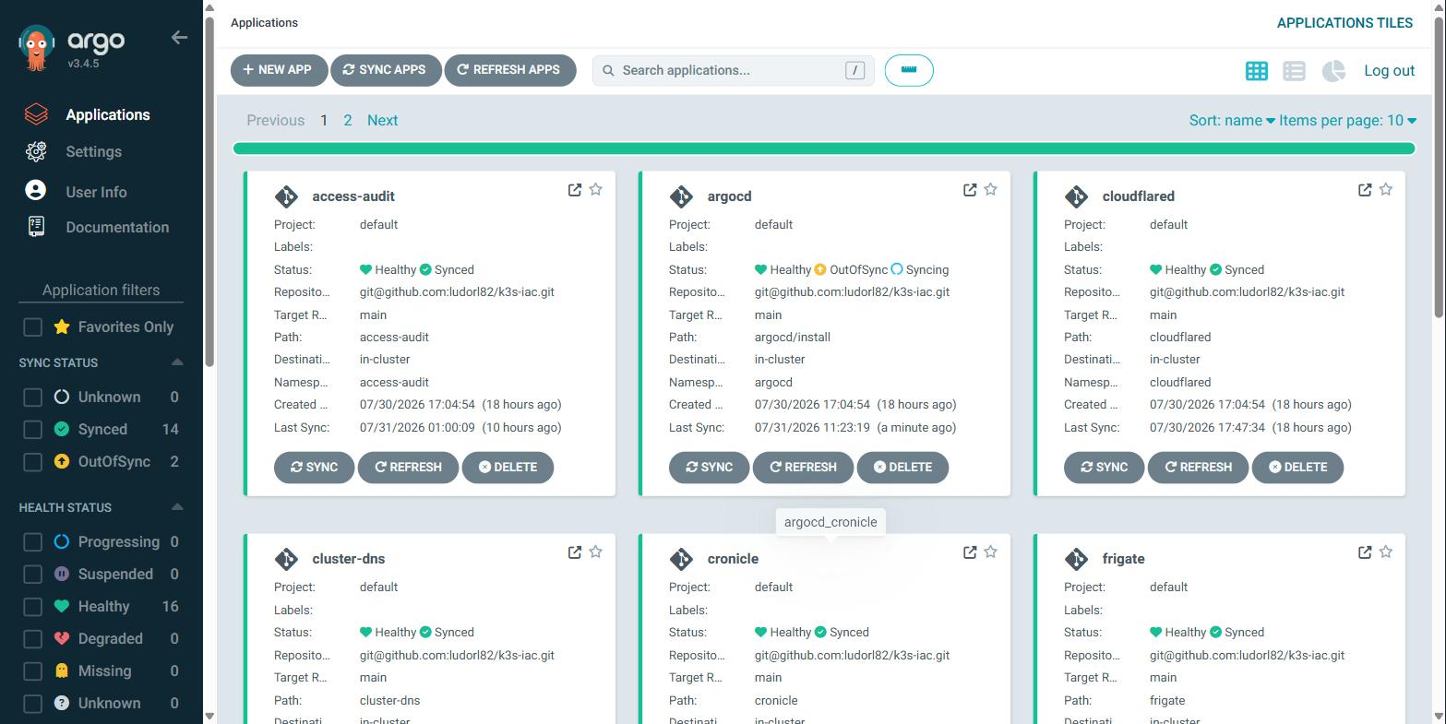Click REFRESH APPS button
Viewport: 1446px width, 724px height.
tap(509, 70)
